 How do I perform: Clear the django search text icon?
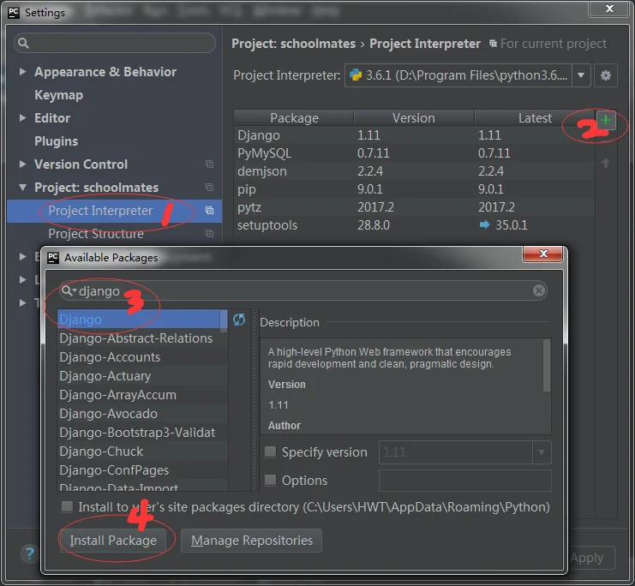(539, 290)
